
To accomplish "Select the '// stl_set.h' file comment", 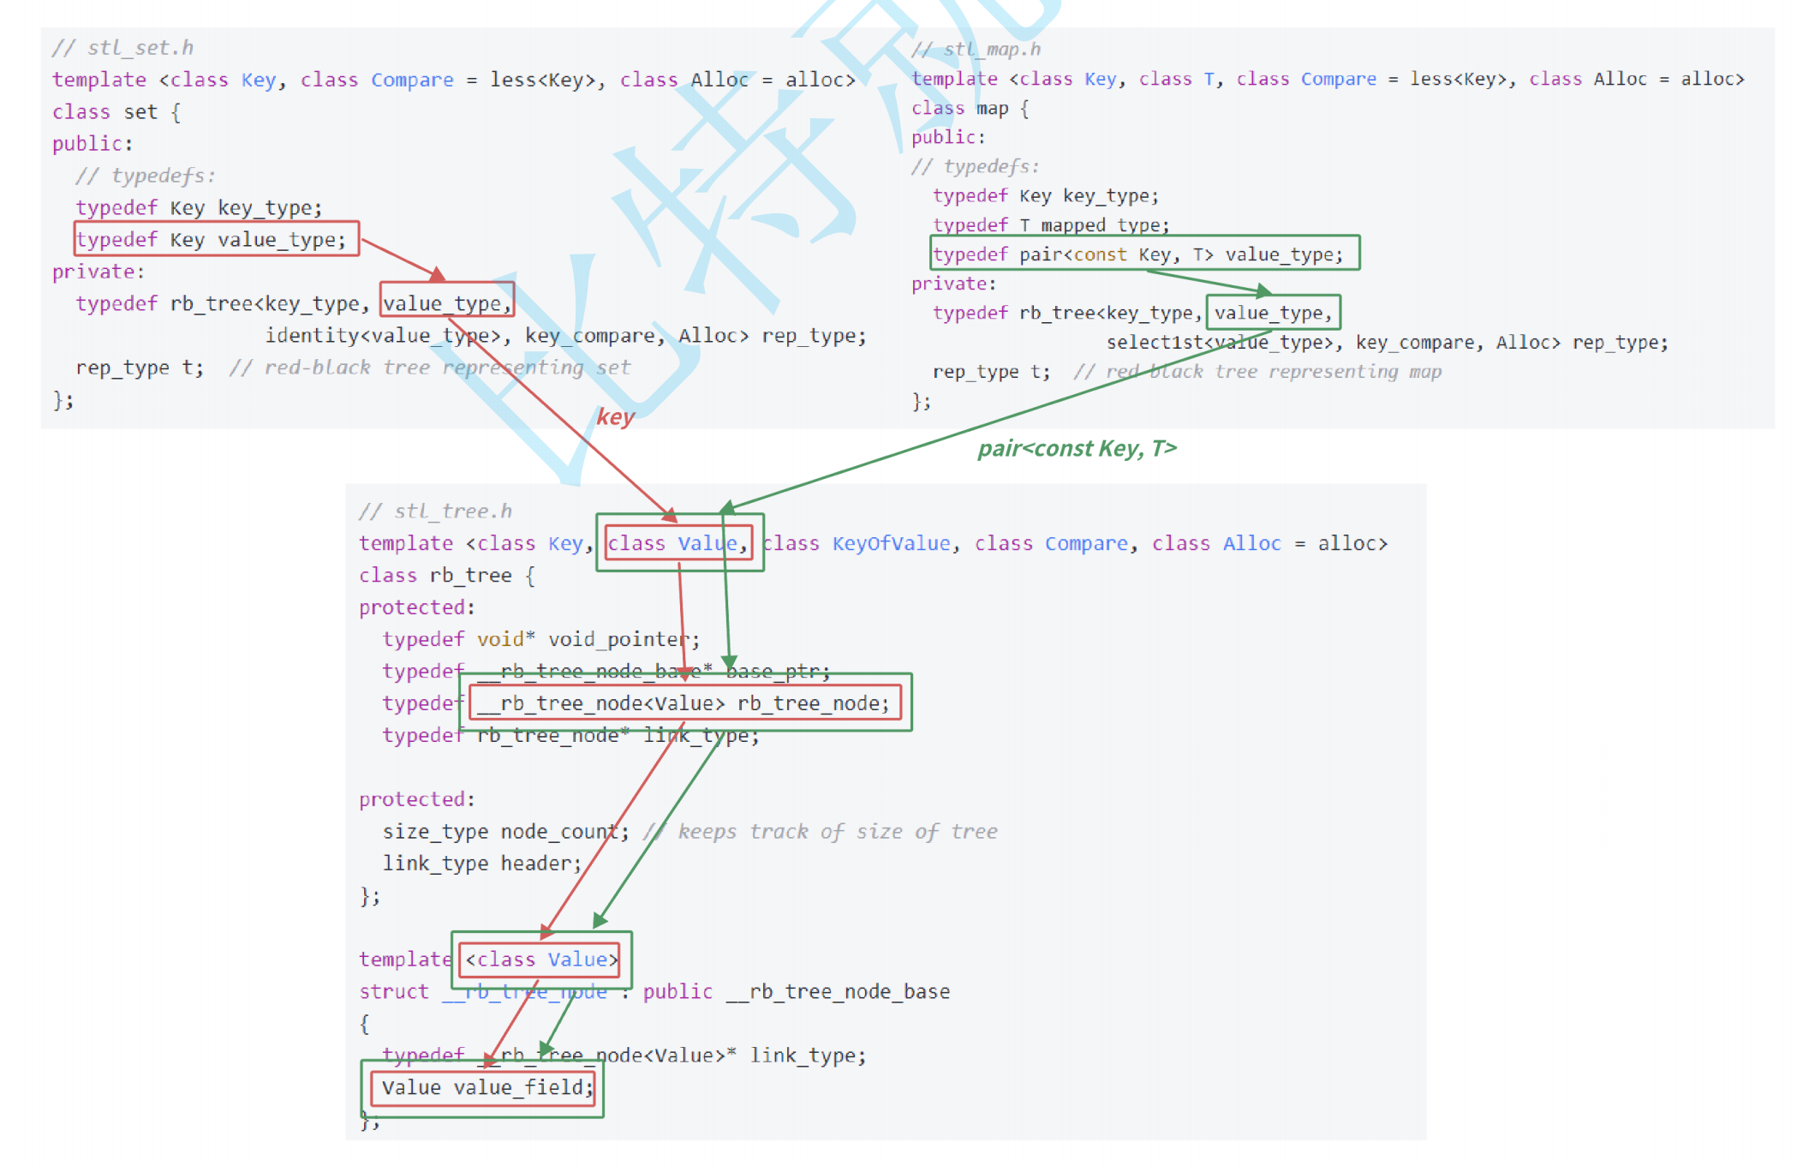I will tap(123, 47).
